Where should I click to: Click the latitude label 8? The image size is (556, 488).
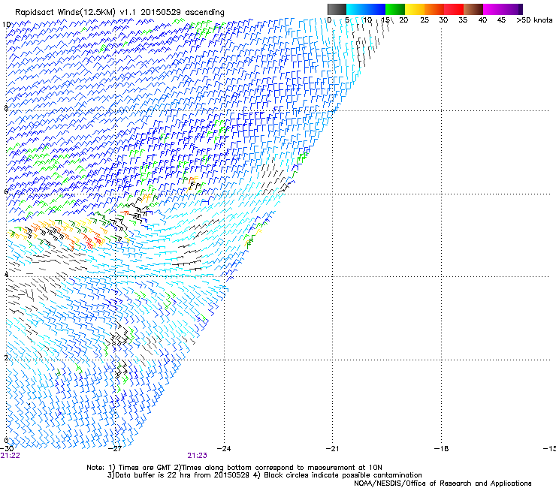click(6, 108)
